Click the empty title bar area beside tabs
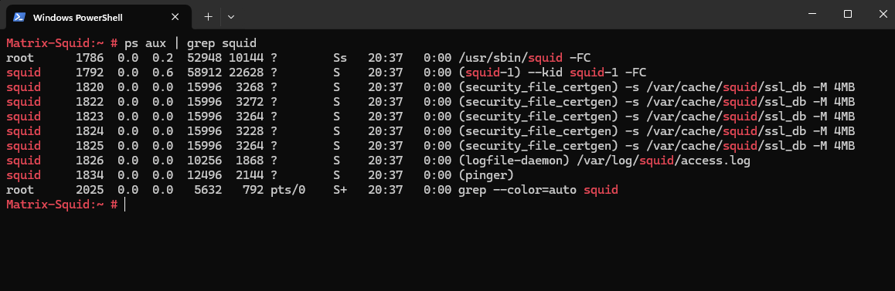895x291 pixels. pos(514,14)
